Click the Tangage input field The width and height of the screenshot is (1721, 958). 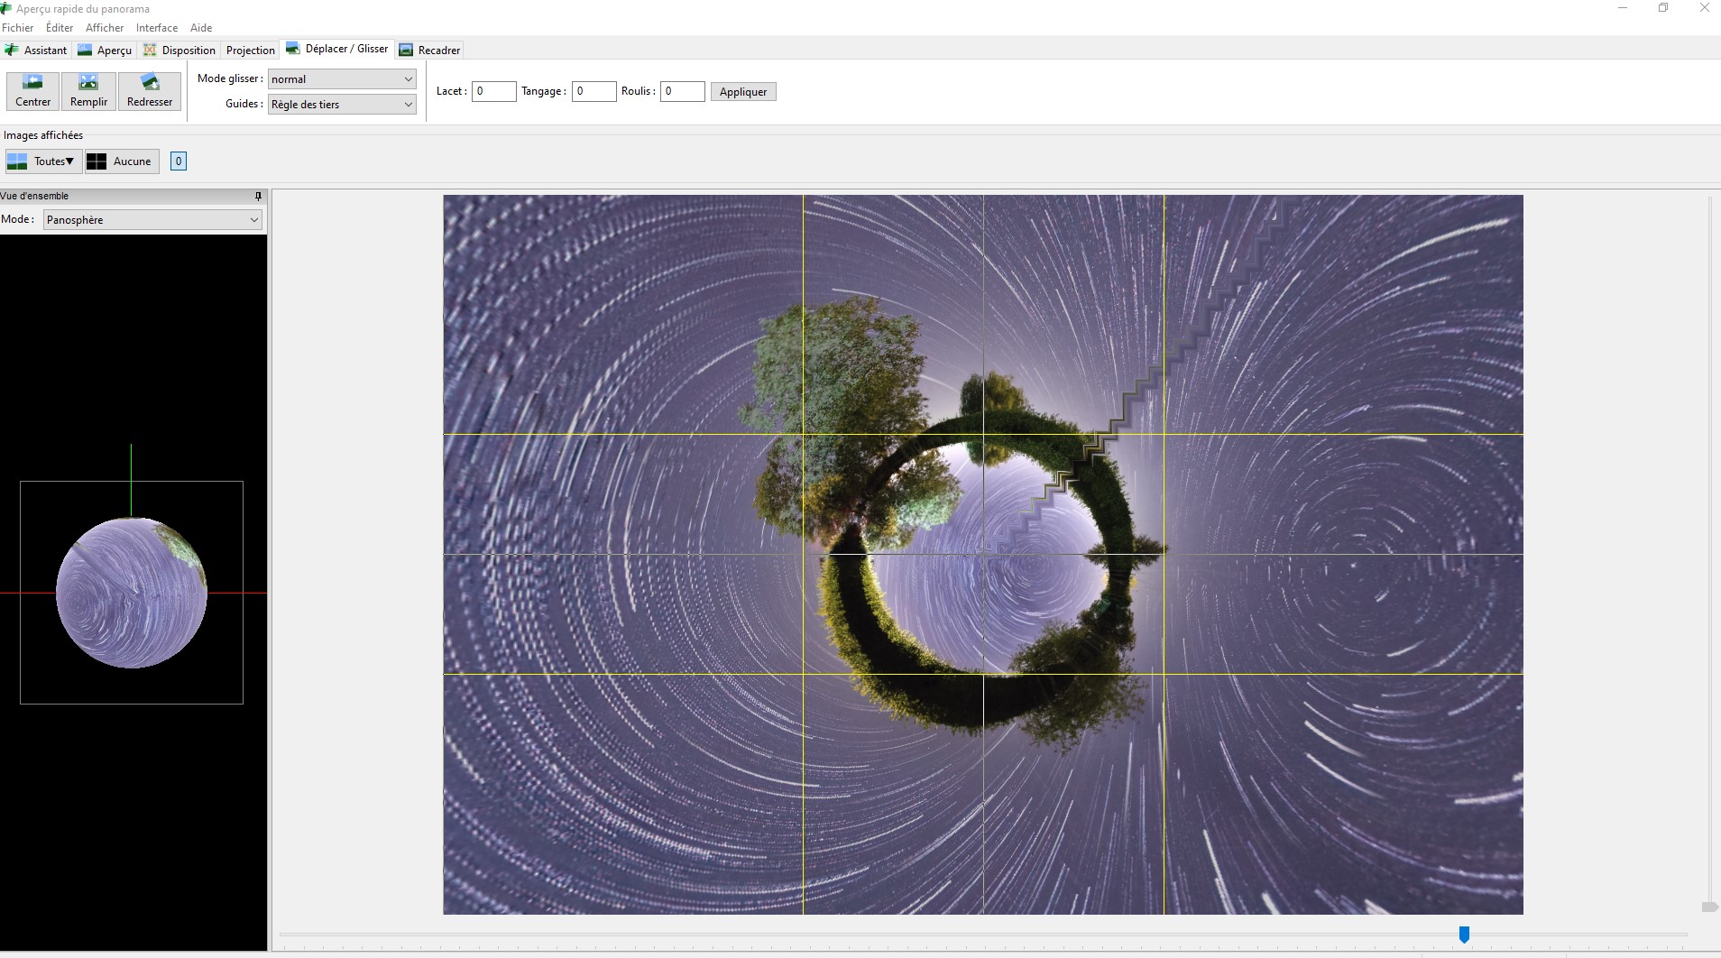(x=594, y=91)
